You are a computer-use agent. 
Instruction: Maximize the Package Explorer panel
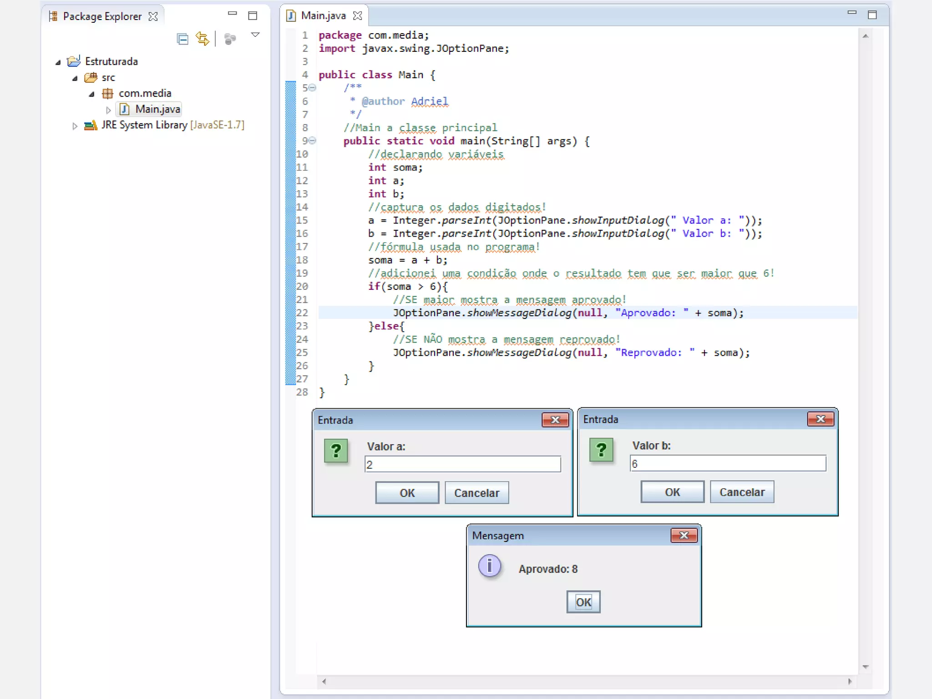pyautogui.click(x=253, y=16)
